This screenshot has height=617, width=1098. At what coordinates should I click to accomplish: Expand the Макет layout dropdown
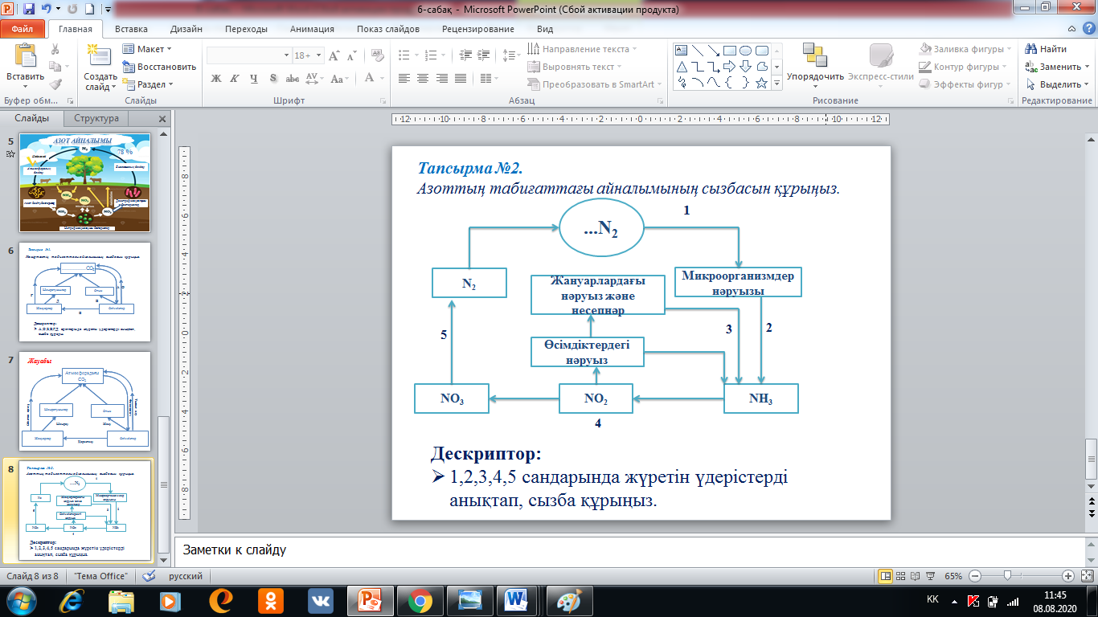(150, 50)
